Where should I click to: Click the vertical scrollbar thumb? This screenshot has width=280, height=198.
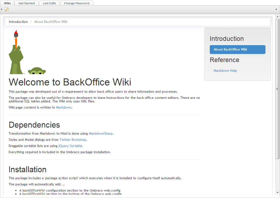(277, 89)
